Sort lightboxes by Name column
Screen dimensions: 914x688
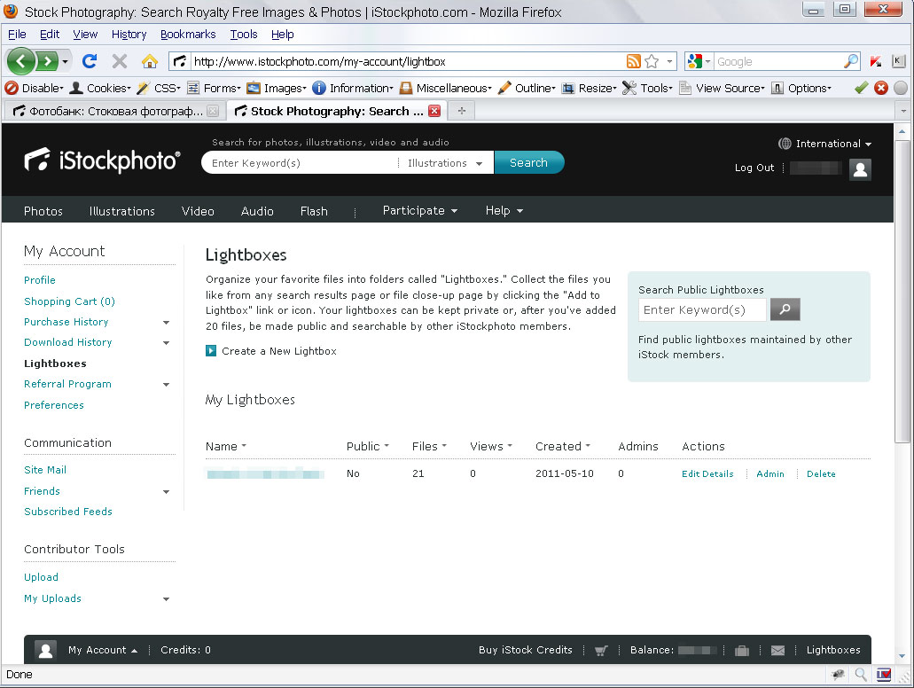226,446
